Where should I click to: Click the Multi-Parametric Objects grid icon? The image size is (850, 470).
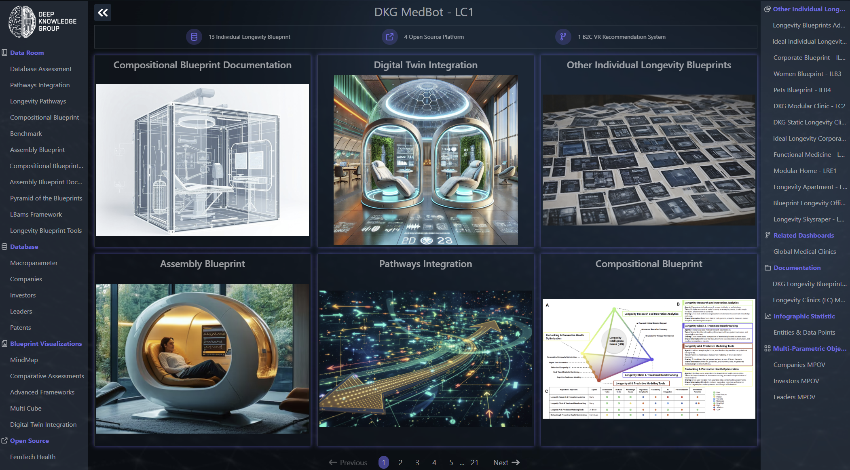(x=767, y=348)
